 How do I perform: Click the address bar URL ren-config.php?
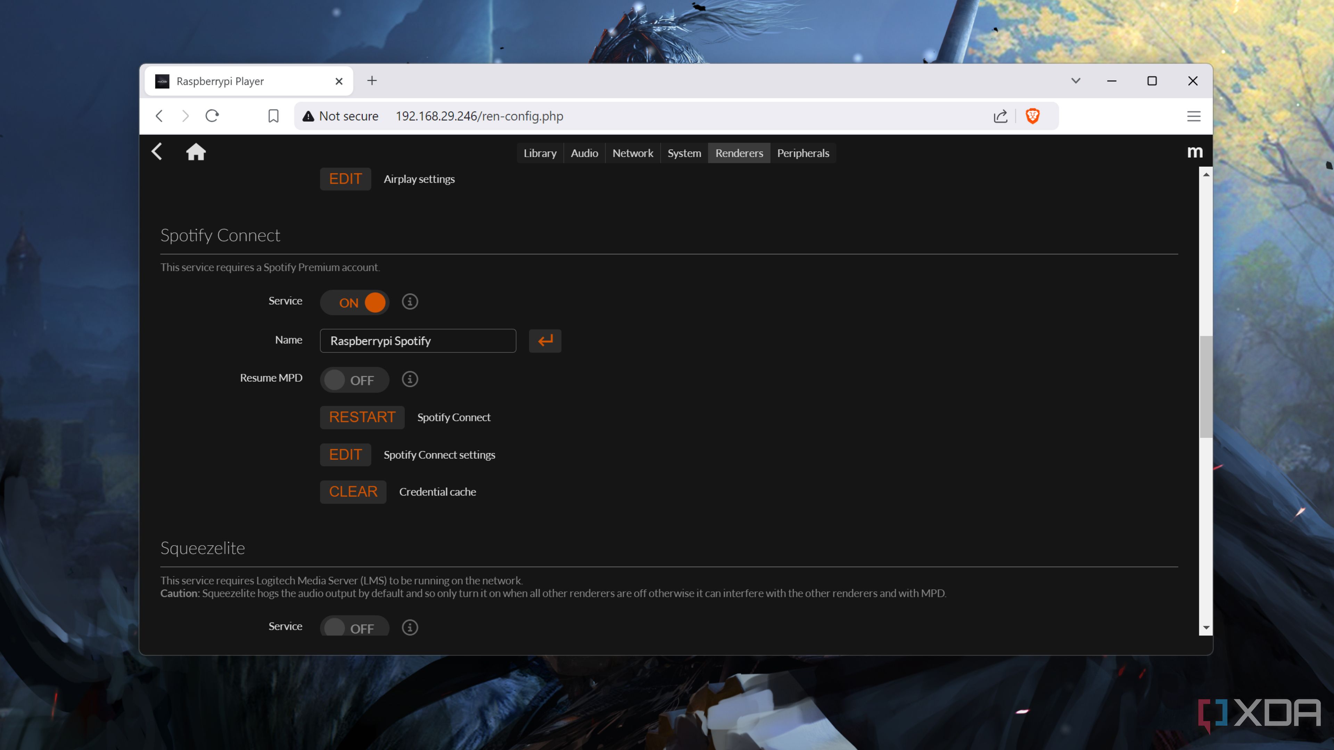coord(479,116)
